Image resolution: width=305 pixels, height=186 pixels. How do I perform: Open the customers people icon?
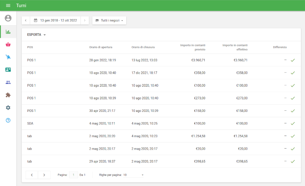coord(8,82)
